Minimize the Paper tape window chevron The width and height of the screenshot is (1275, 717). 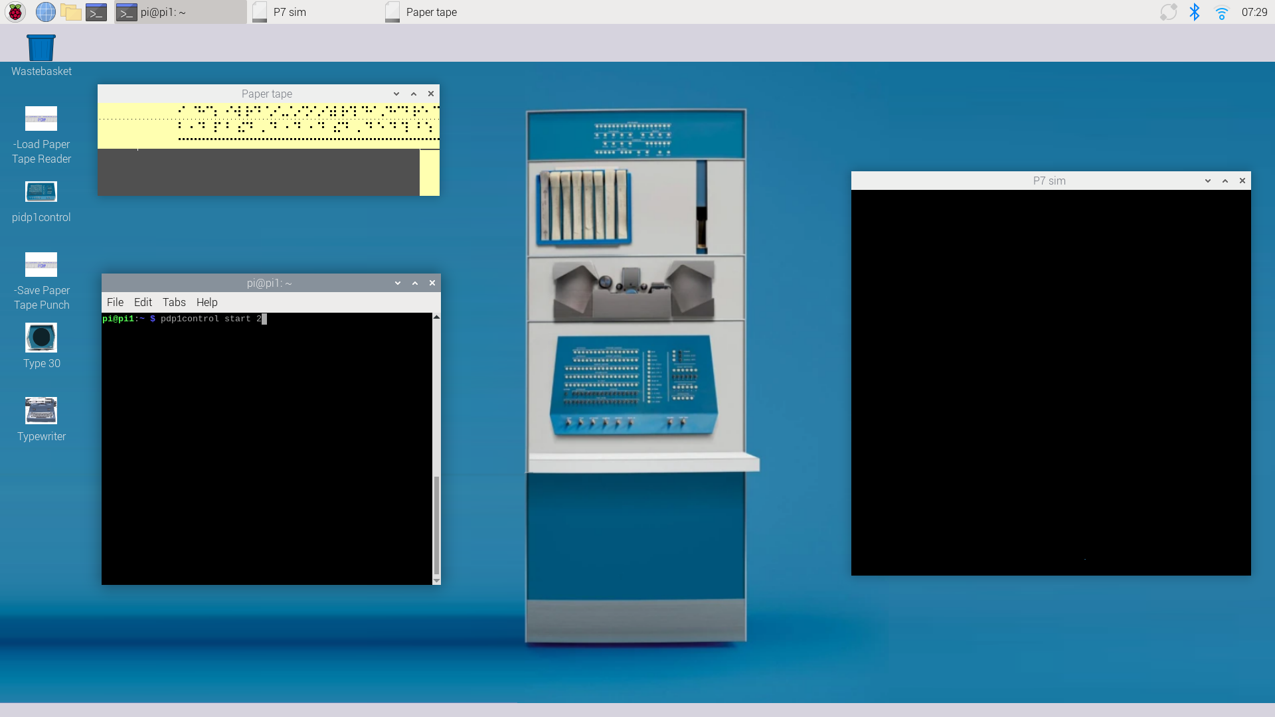[x=396, y=94]
